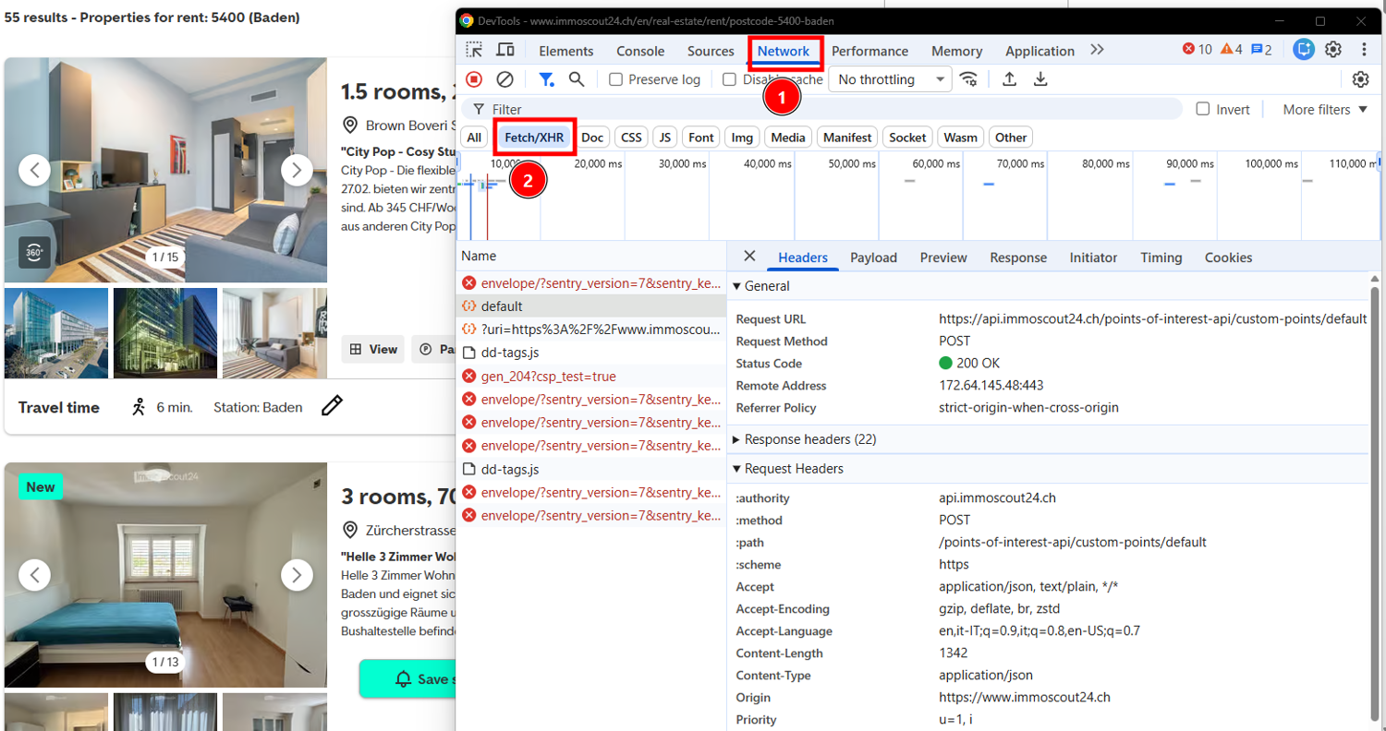This screenshot has height=731, width=1386.
Task: Show previous photo of the 1.5 rooms listing
Action: (x=34, y=170)
